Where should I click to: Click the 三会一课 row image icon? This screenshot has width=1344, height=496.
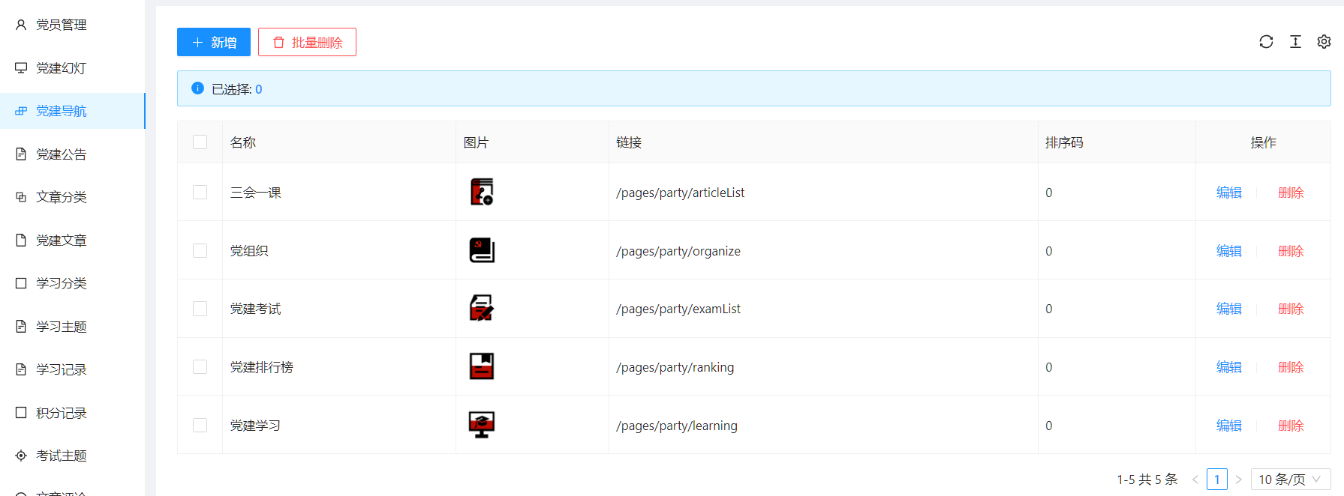coord(482,192)
